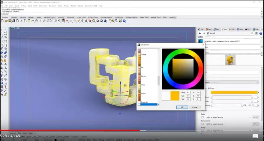Click the back arrow in Materials panel
The height and width of the screenshot is (141, 264).
click(200, 33)
